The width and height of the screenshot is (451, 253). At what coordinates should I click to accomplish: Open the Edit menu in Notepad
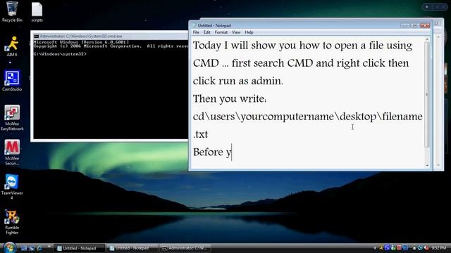coord(206,32)
